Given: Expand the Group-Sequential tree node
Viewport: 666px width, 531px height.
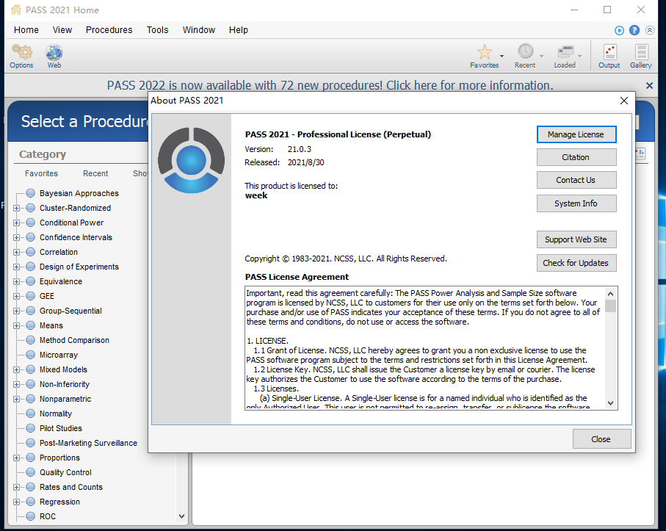Looking at the screenshot, I should [x=16, y=311].
